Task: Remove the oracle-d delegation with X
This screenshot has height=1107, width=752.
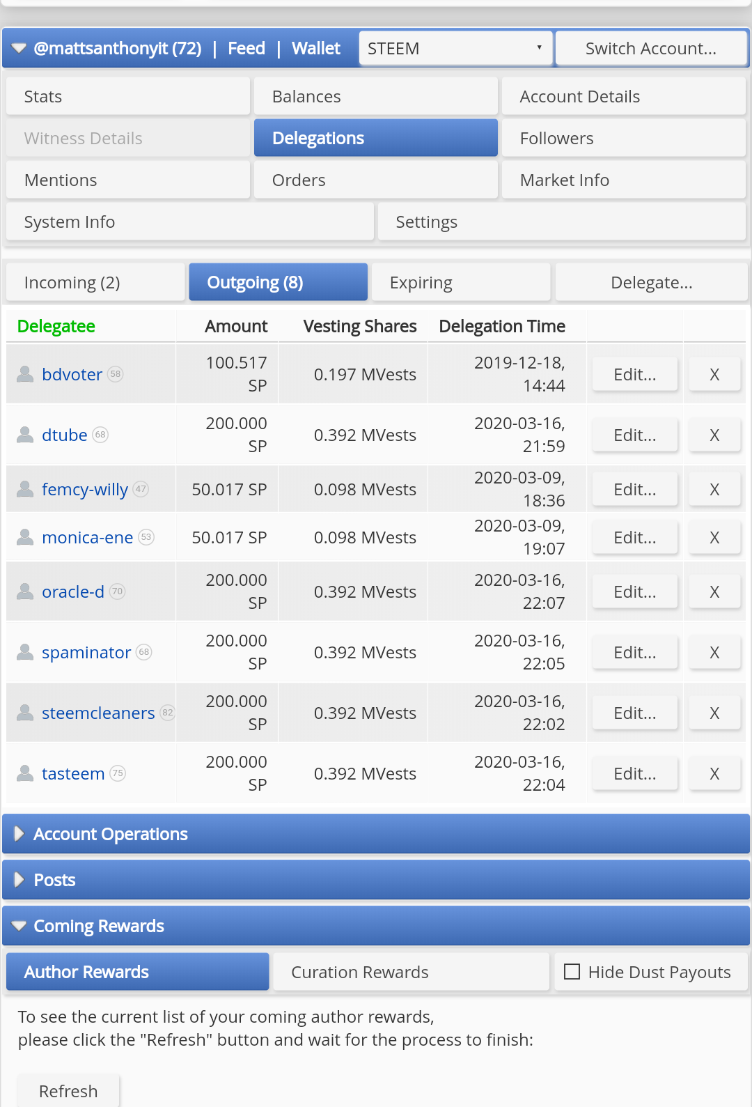Action: (x=714, y=591)
